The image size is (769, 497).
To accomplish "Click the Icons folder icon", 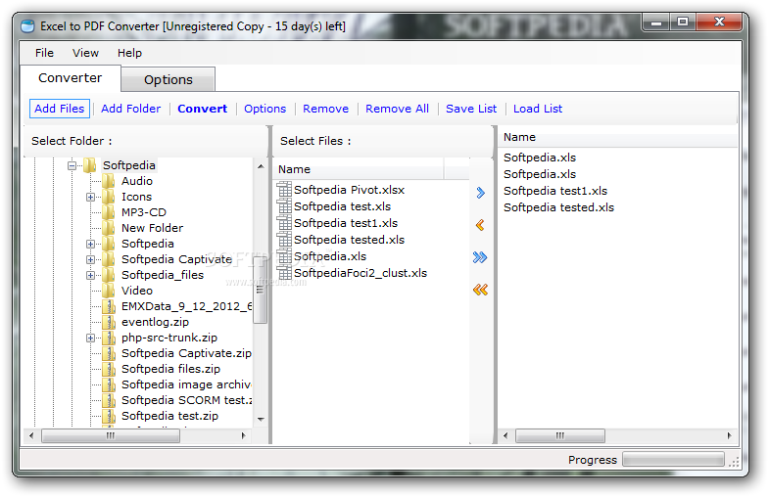I will (x=109, y=197).
